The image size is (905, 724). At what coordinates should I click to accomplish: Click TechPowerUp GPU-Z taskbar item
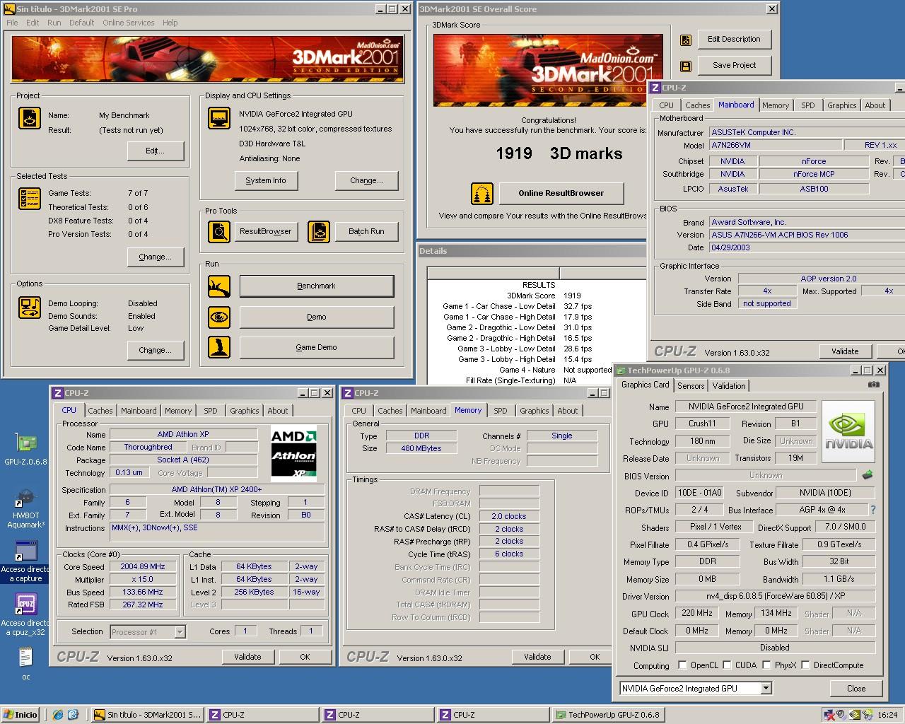pos(607,715)
